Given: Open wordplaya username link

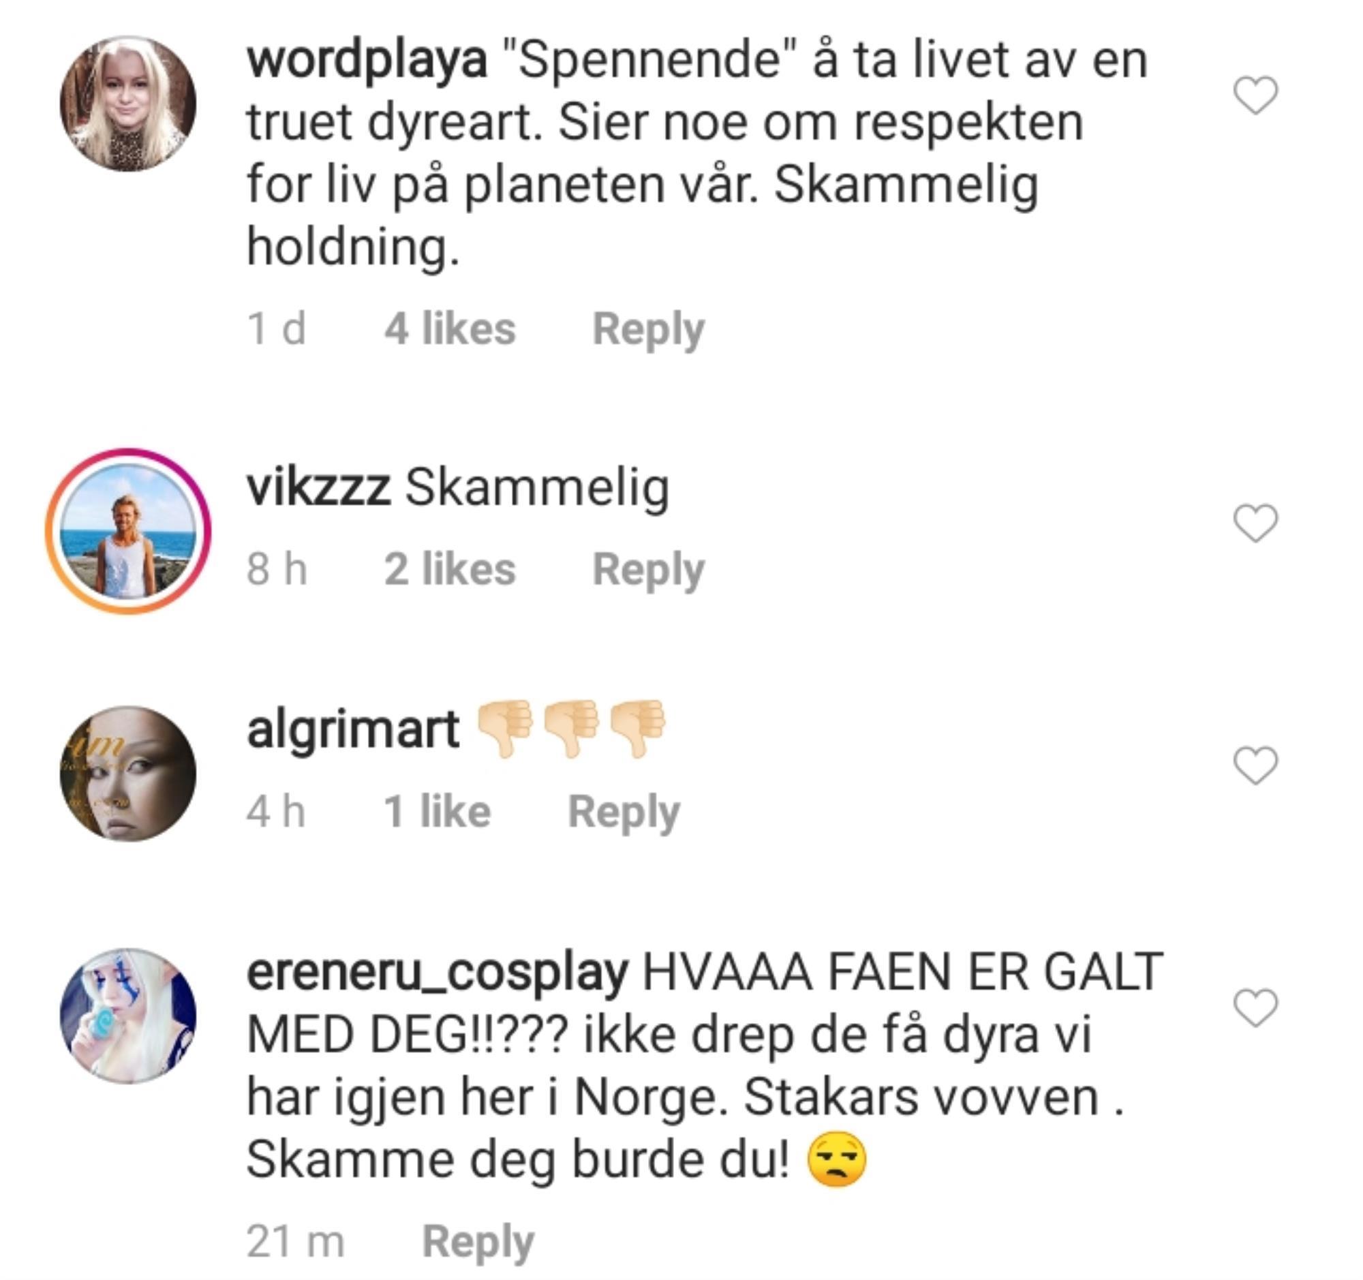Looking at the screenshot, I should point(367,61).
